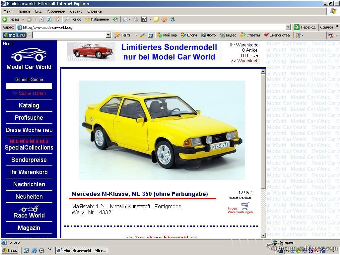Image resolution: width=340 pixels, height=255 pixels.
Task: Open the Правка menu
Action: coord(24,11)
